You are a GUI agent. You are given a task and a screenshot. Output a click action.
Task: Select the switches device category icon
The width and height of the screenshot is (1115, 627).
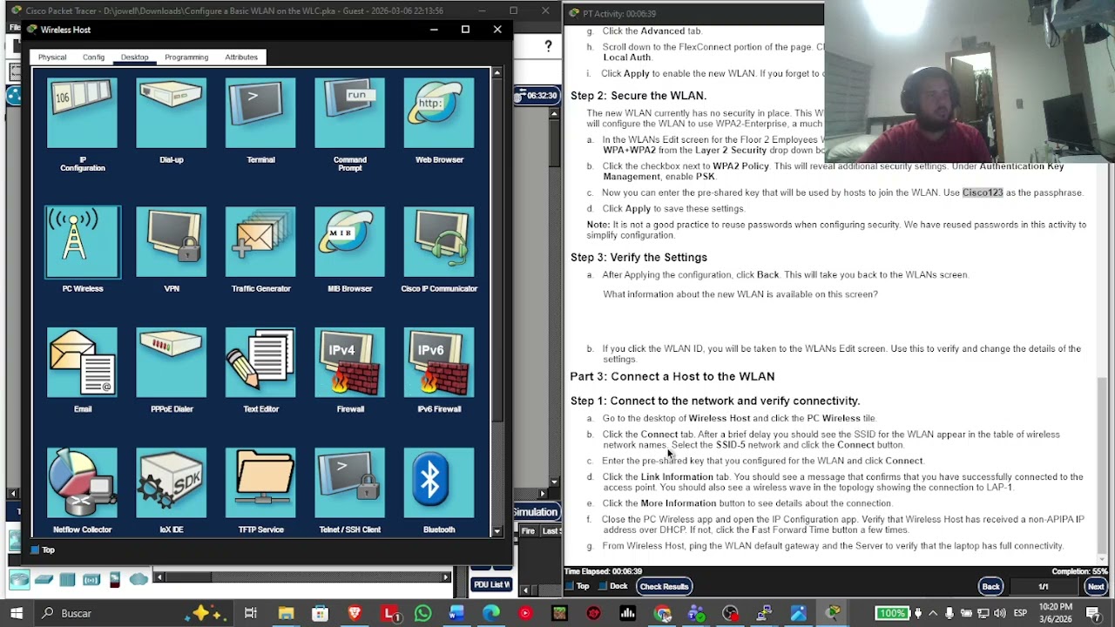click(x=44, y=579)
